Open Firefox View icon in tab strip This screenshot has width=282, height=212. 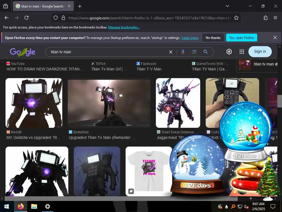click(6, 6)
